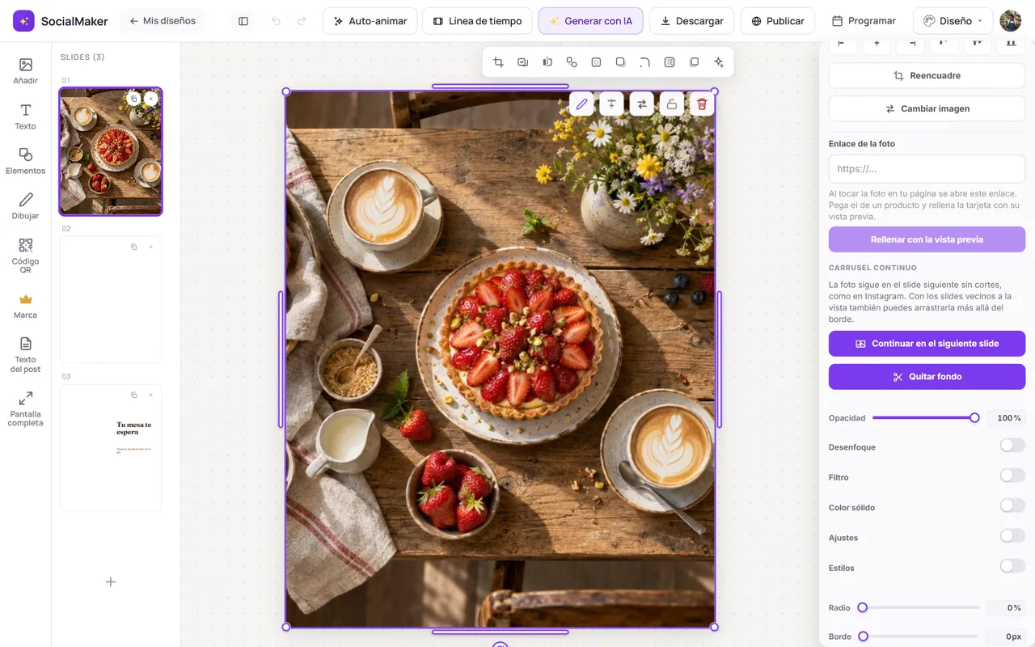Click the unlock padlock icon on image

pos(671,104)
